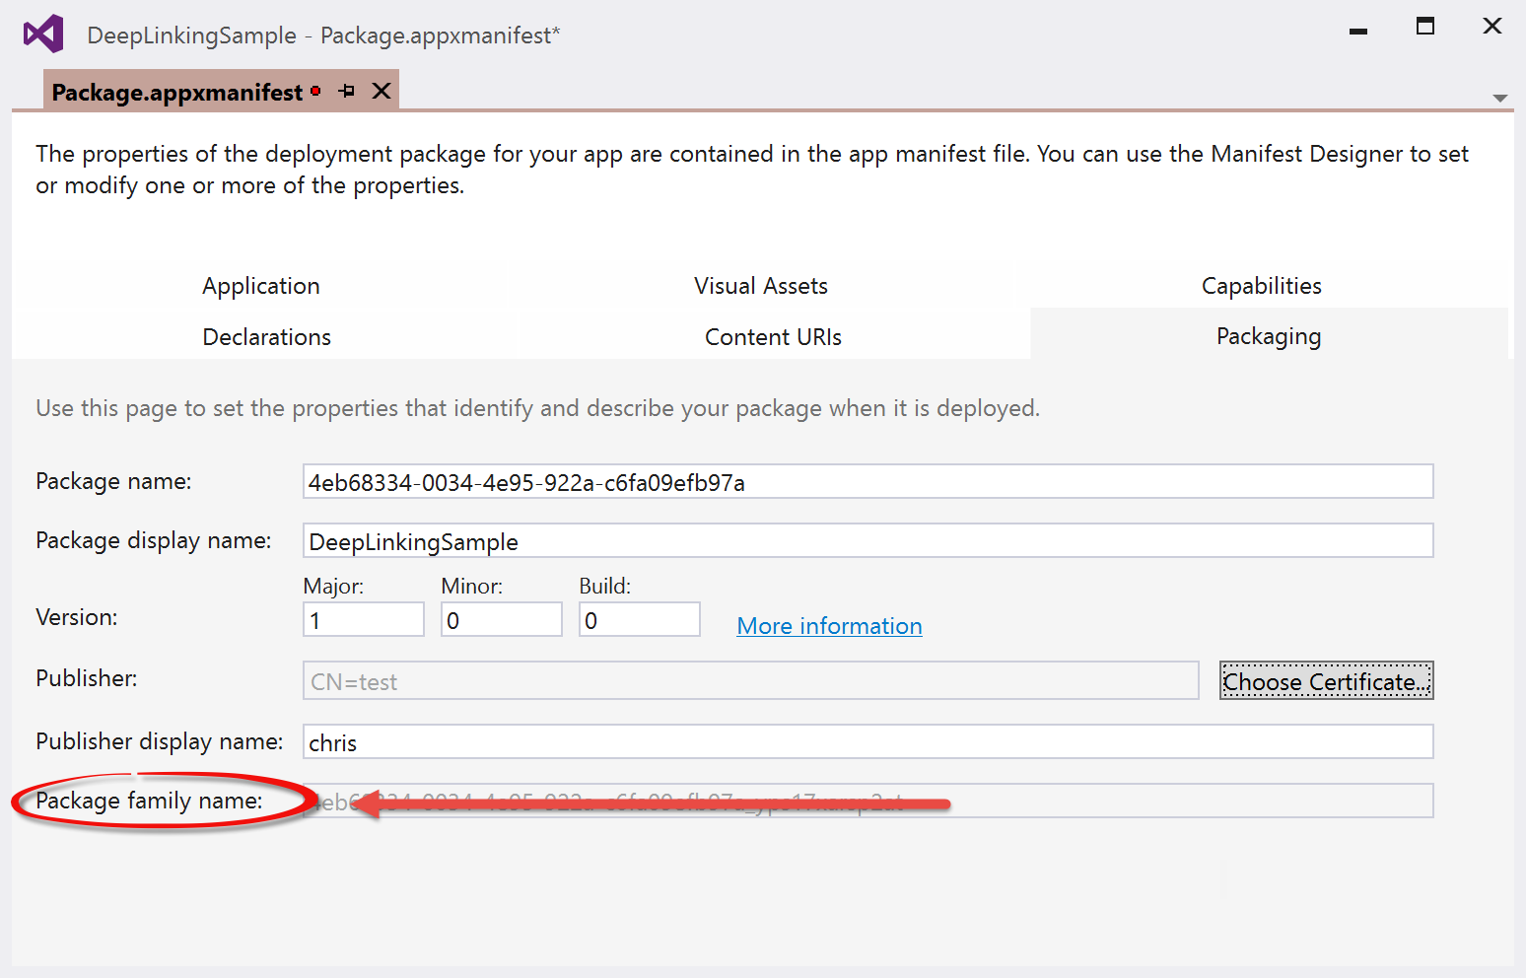Select the Declarations tab
1526x978 pixels.
pos(267,337)
